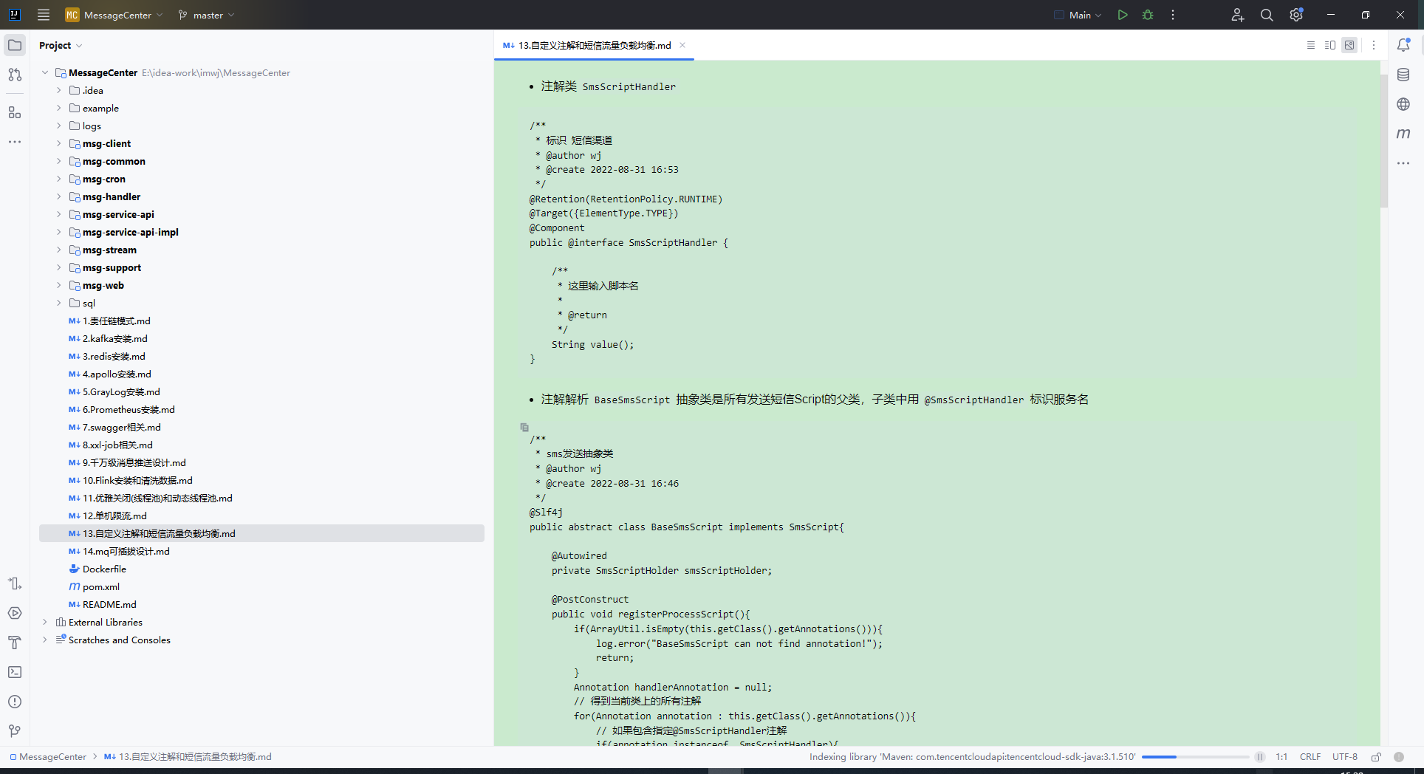The height and width of the screenshot is (774, 1424).
Task: Run the Main configuration
Action: [x=1123, y=15]
